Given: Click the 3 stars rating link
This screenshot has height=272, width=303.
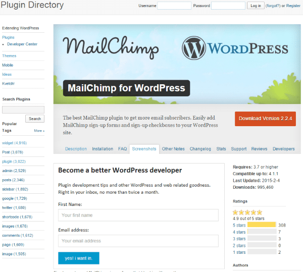Looking at the screenshot, I should pyautogui.click(x=239, y=239).
